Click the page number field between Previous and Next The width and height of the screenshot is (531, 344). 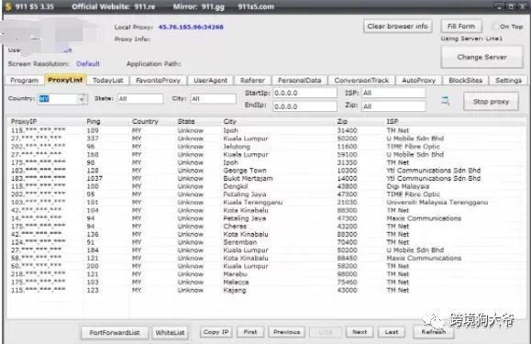coord(326,332)
